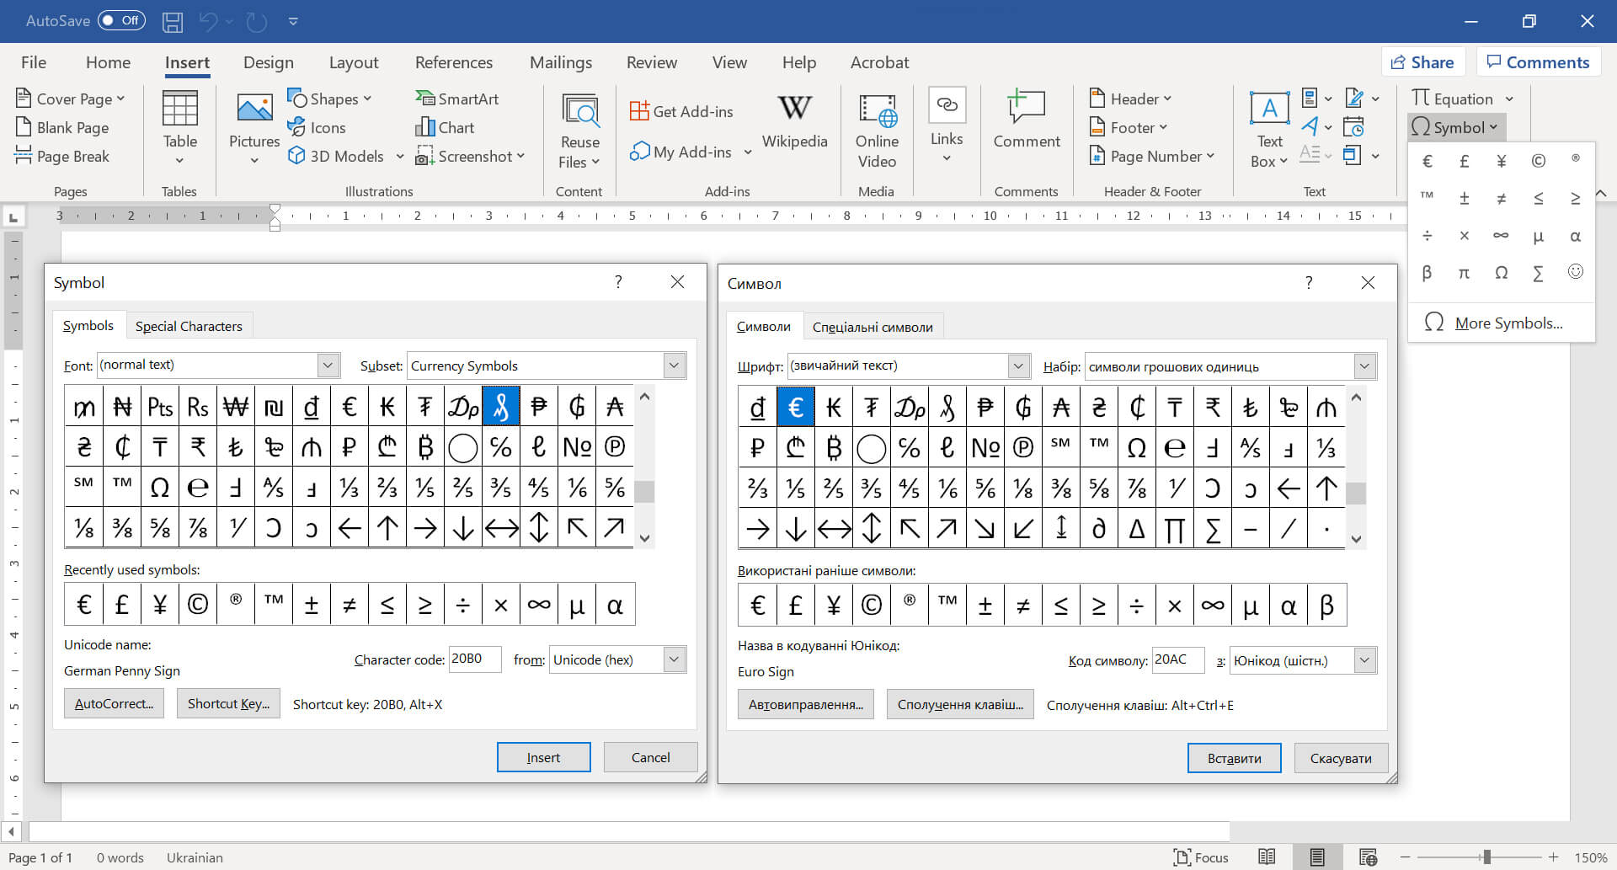Image resolution: width=1617 pixels, height=870 pixels.
Task: Click the Character code input field
Action: [475, 659]
